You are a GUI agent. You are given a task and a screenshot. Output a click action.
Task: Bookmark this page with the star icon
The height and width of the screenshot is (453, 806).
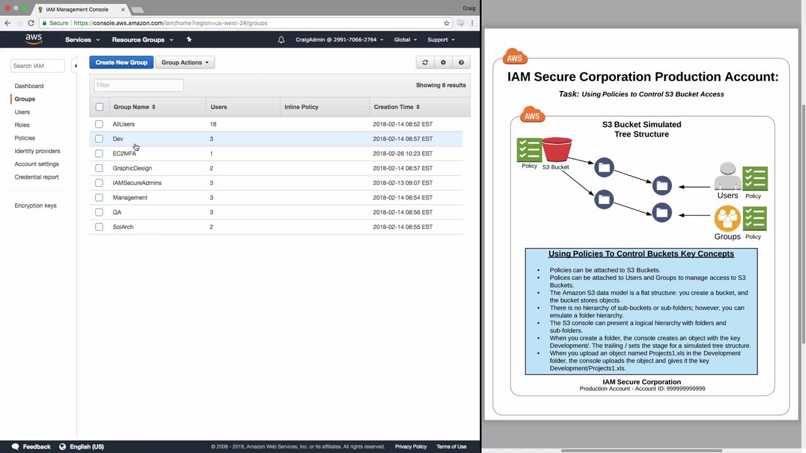(x=446, y=23)
